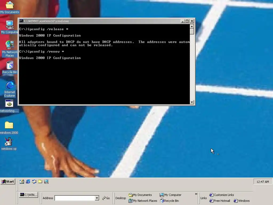This screenshot has height=205, width=273.
Task: Open the Windows link in Links toolbar
Action: [x=242, y=201]
